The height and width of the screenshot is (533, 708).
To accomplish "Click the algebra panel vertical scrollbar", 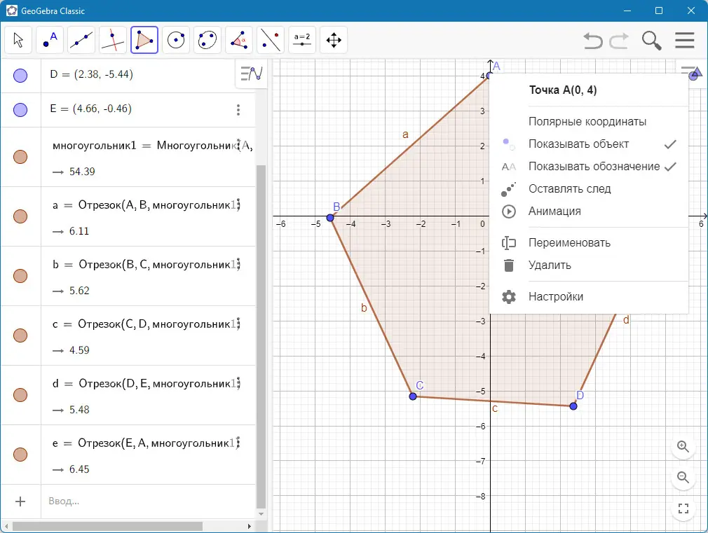I will (261, 337).
